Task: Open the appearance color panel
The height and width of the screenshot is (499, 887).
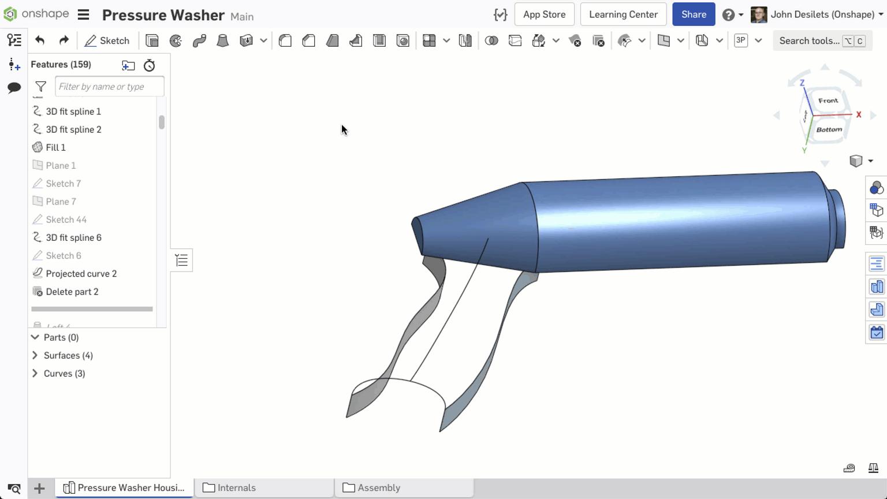Action: [x=876, y=187]
